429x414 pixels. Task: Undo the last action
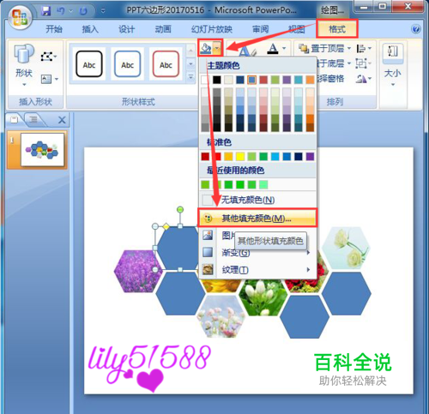click(60, 11)
